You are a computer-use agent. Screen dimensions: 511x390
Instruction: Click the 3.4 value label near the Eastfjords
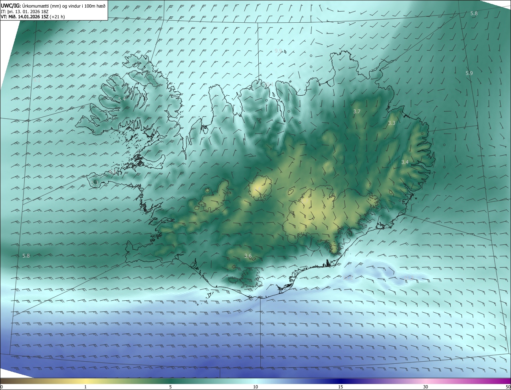pyautogui.click(x=405, y=162)
